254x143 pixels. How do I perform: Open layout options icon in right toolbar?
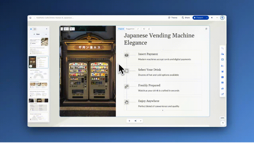(223, 60)
